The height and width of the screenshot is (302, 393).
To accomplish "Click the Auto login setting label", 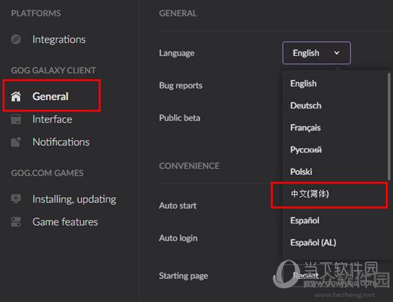I will (178, 238).
